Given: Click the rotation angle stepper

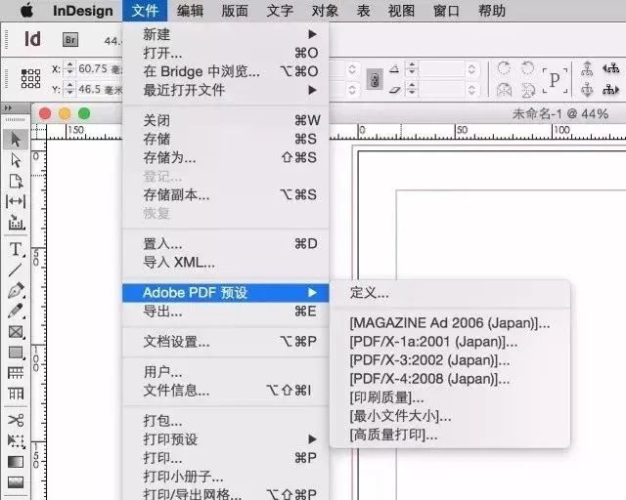Looking at the screenshot, I should [x=412, y=68].
